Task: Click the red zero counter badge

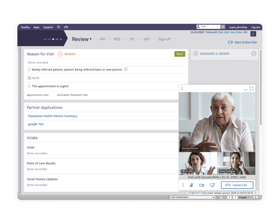Action: pos(235,198)
